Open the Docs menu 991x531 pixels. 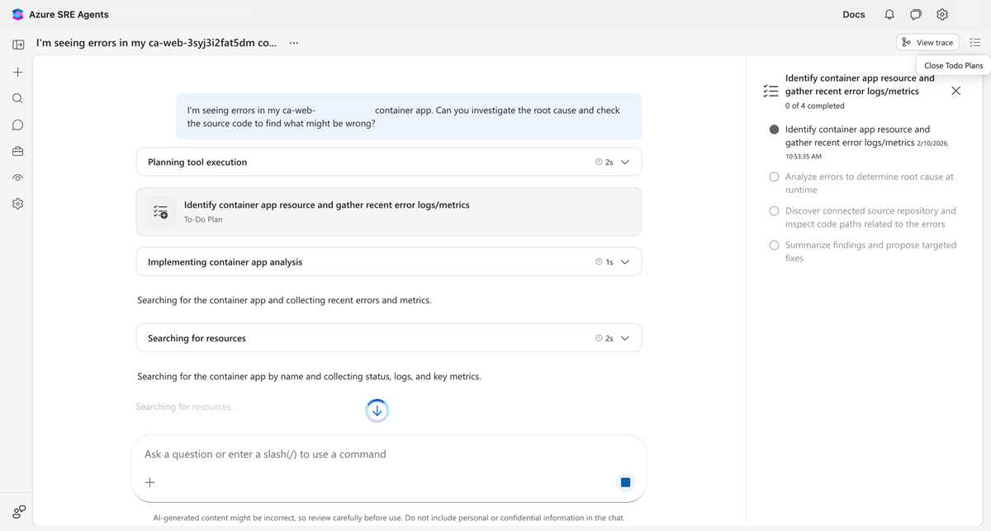pos(853,14)
